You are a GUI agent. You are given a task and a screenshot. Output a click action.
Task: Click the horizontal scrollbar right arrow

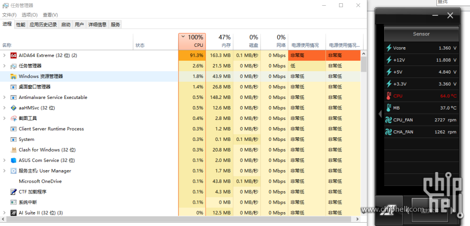click(x=358, y=219)
